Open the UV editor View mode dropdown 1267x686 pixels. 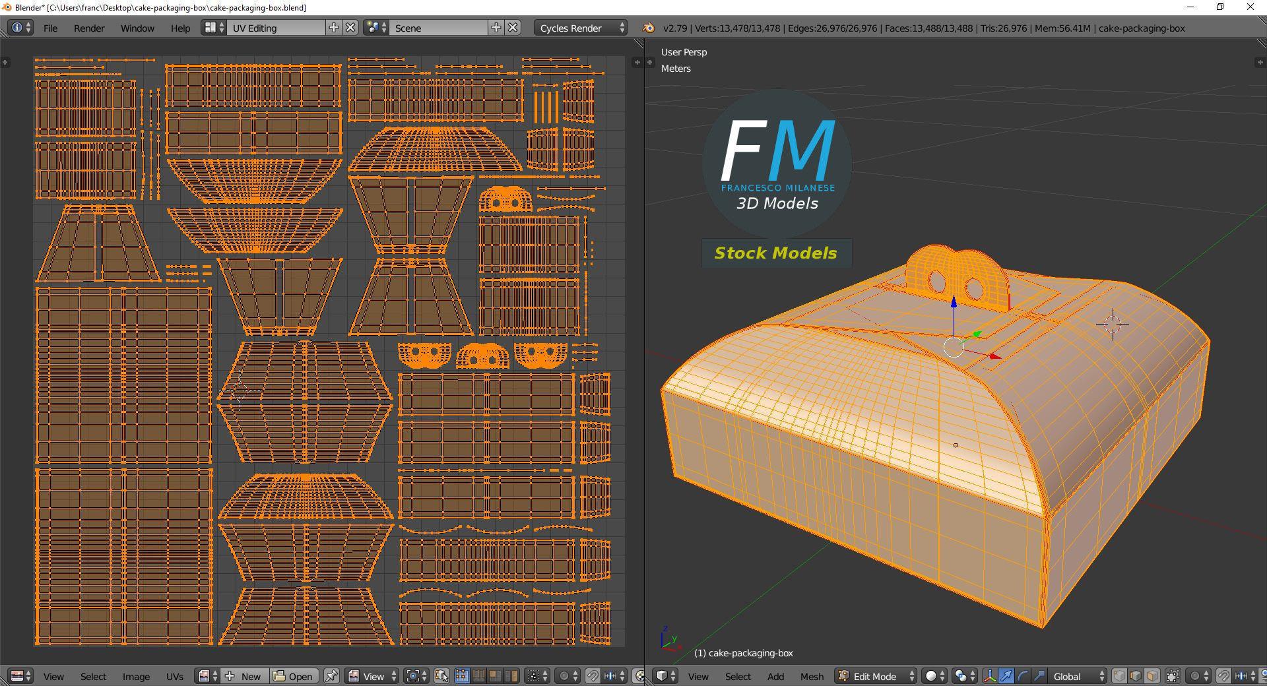pos(372,676)
